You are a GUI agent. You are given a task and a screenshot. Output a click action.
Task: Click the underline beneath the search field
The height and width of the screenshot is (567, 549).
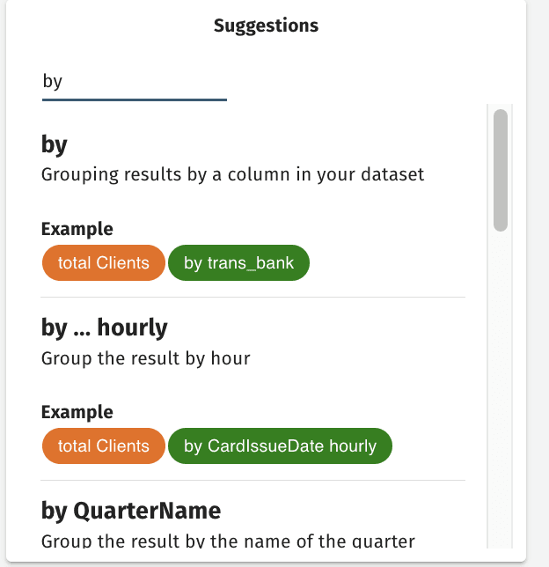click(x=134, y=99)
